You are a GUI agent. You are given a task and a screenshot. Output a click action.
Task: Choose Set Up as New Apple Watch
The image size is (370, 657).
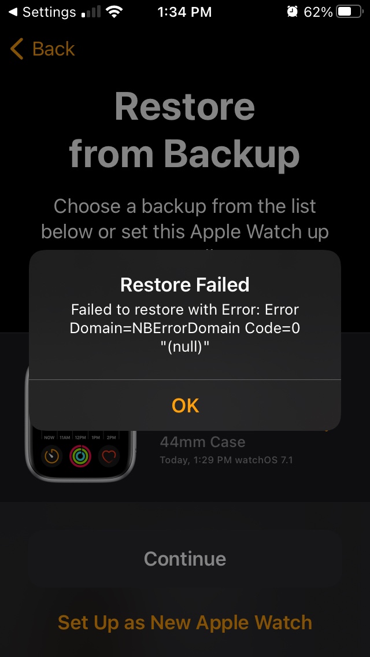tap(185, 622)
